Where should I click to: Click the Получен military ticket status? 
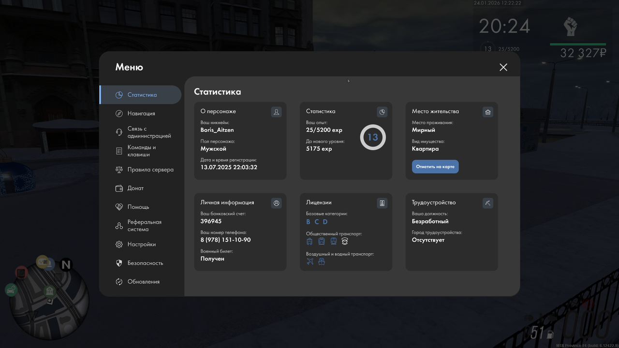(x=212, y=259)
